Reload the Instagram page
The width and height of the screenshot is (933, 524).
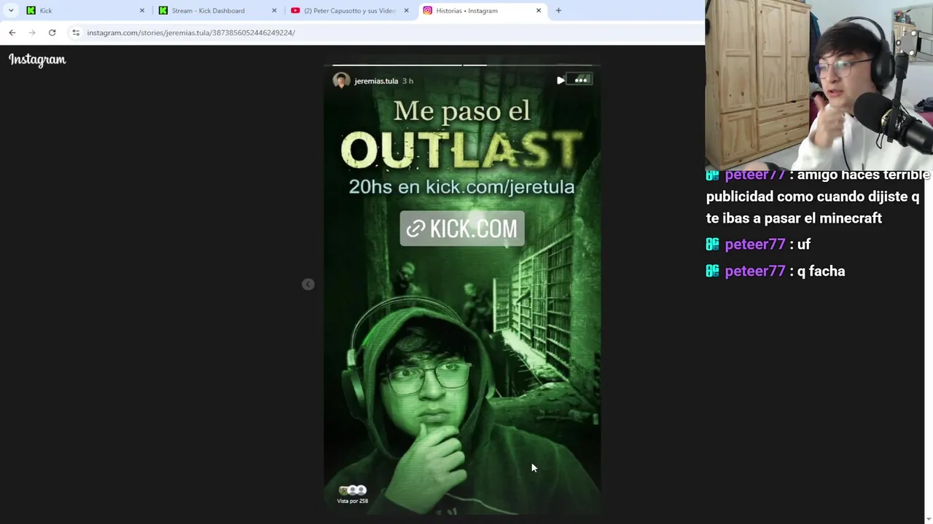tap(52, 32)
